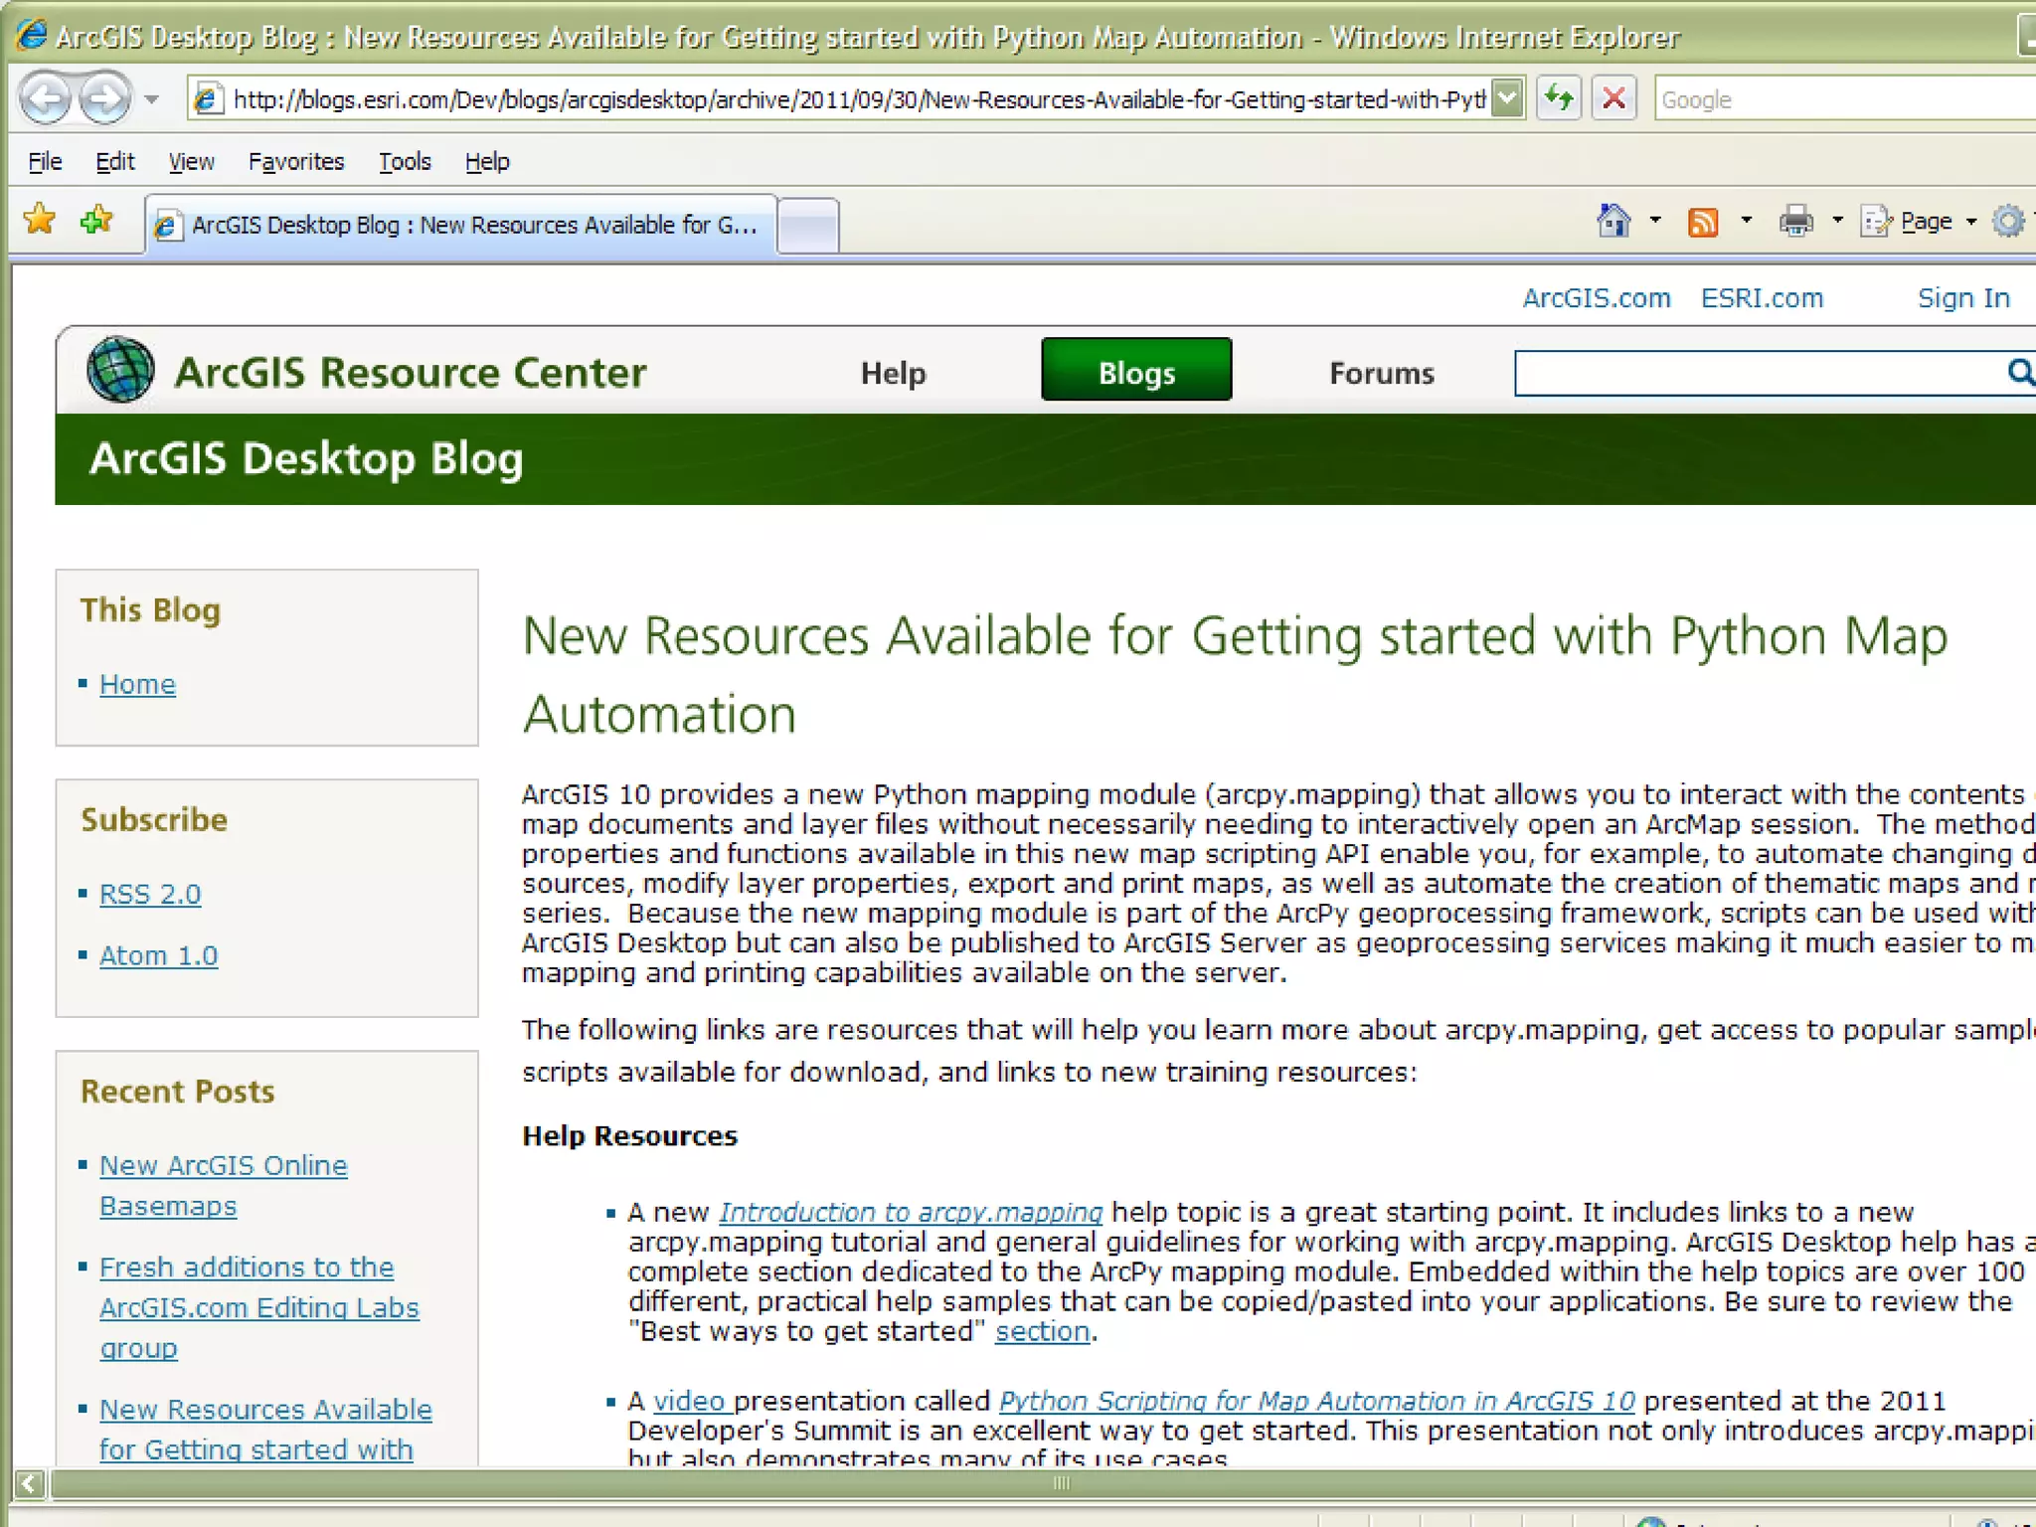Open the recent pages dropdown arrow
This screenshot has width=2036, height=1527.
click(x=151, y=99)
